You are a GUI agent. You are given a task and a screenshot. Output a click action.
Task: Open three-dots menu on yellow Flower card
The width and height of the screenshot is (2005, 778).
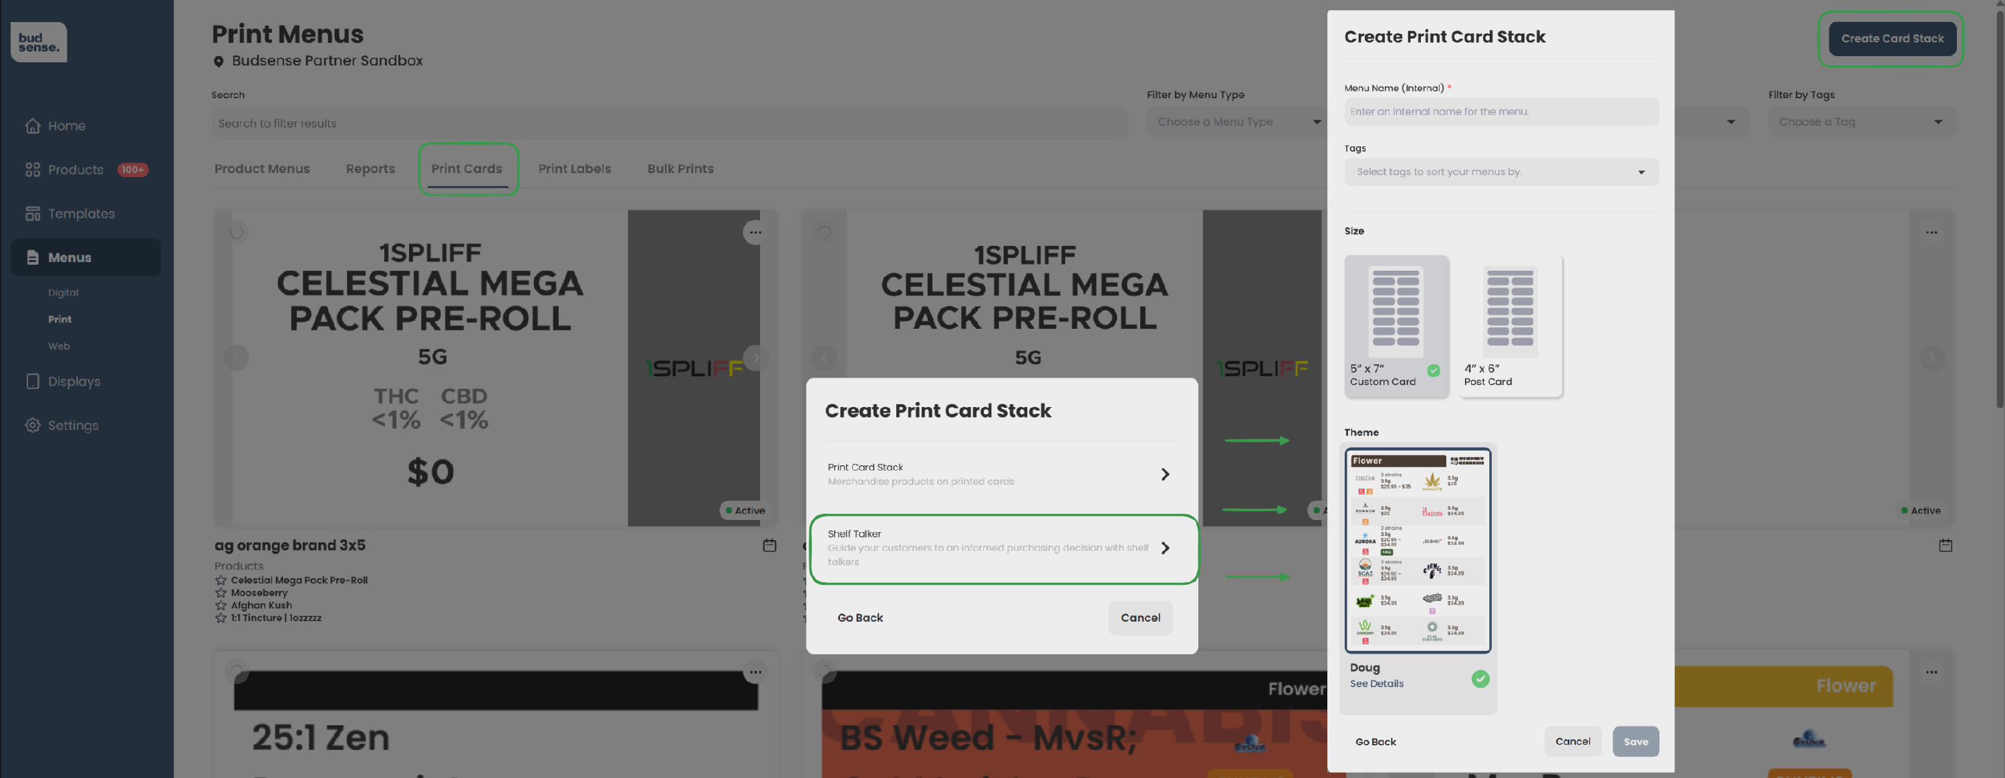click(x=1931, y=671)
